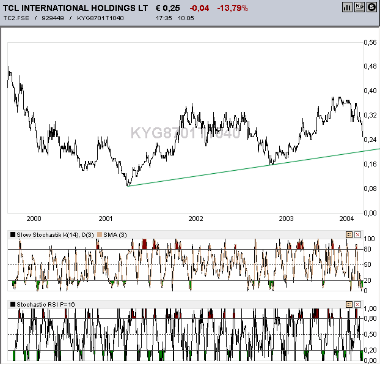Click the 2000 year label on axis
Viewport: 380px width, 366px height.
click(x=34, y=218)
